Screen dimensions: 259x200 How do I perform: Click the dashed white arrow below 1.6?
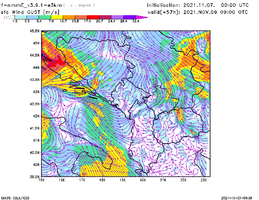(x=9, y=17)
